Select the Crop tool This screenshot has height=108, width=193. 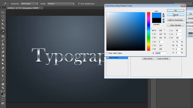(x=3, y=28)
